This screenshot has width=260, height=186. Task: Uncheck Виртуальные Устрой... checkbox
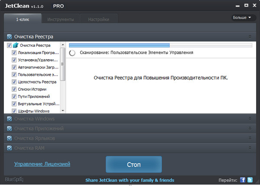[14, 103]
